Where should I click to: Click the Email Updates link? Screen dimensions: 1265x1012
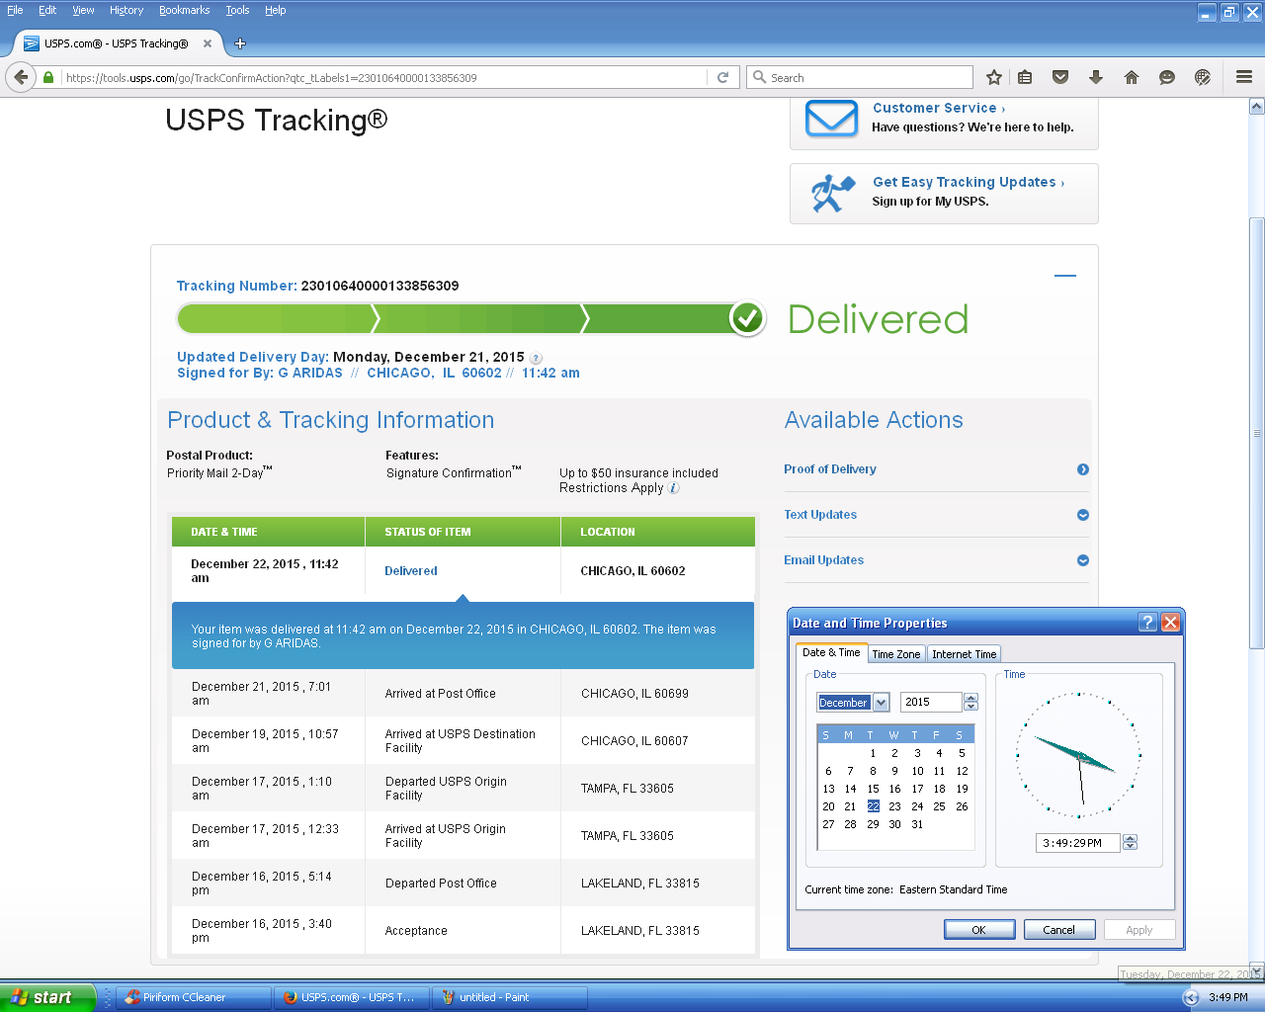pyautogui.click(x=824, y=560)
